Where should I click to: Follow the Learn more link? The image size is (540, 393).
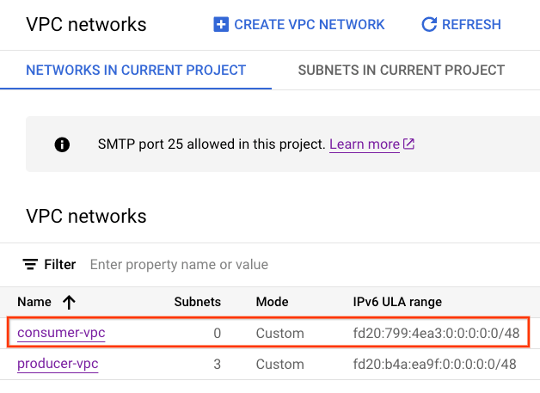tap(364, 144)
